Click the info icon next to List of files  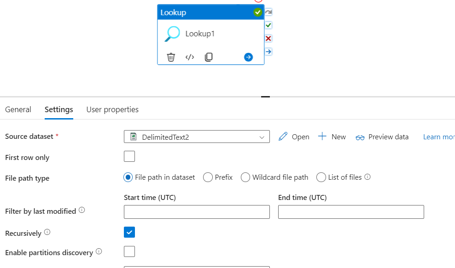(367, 177)
